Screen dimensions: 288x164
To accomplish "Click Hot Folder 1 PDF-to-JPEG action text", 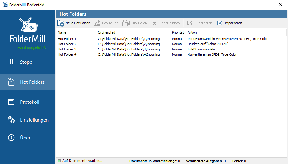I will 228,39.
